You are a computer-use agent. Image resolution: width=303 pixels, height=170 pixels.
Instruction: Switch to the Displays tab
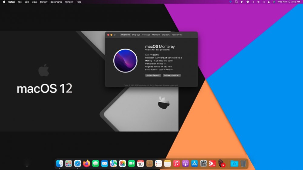point(136,35)
